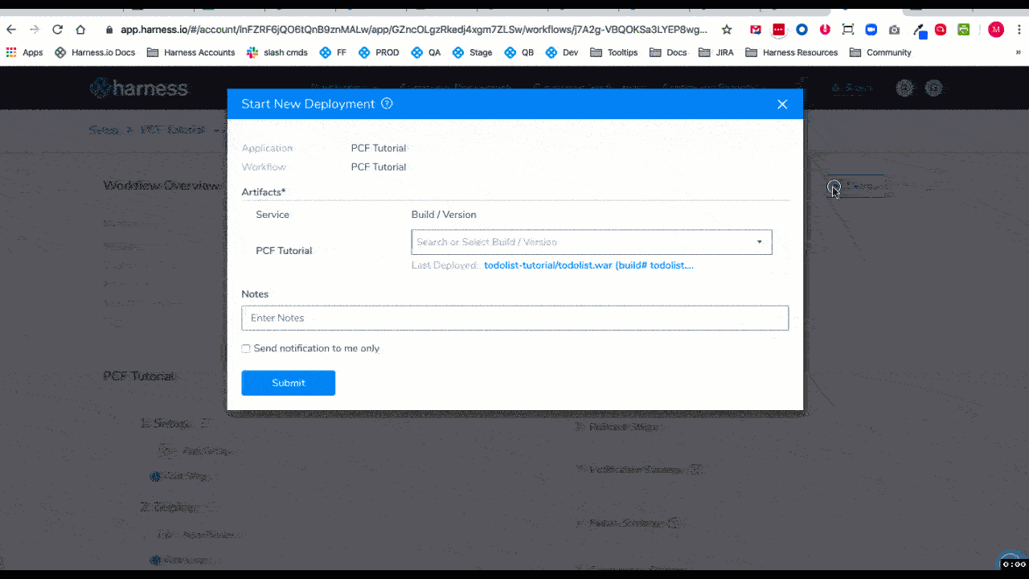Open the Apps bookmark shortcut
The image size is (1029, 579).
pos(24,52)
